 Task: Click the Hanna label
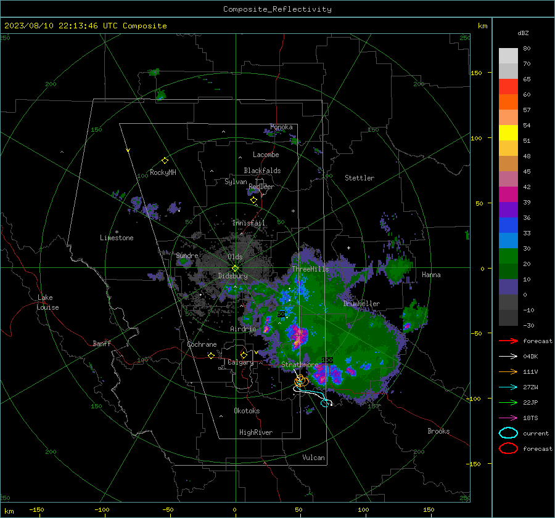431,275
